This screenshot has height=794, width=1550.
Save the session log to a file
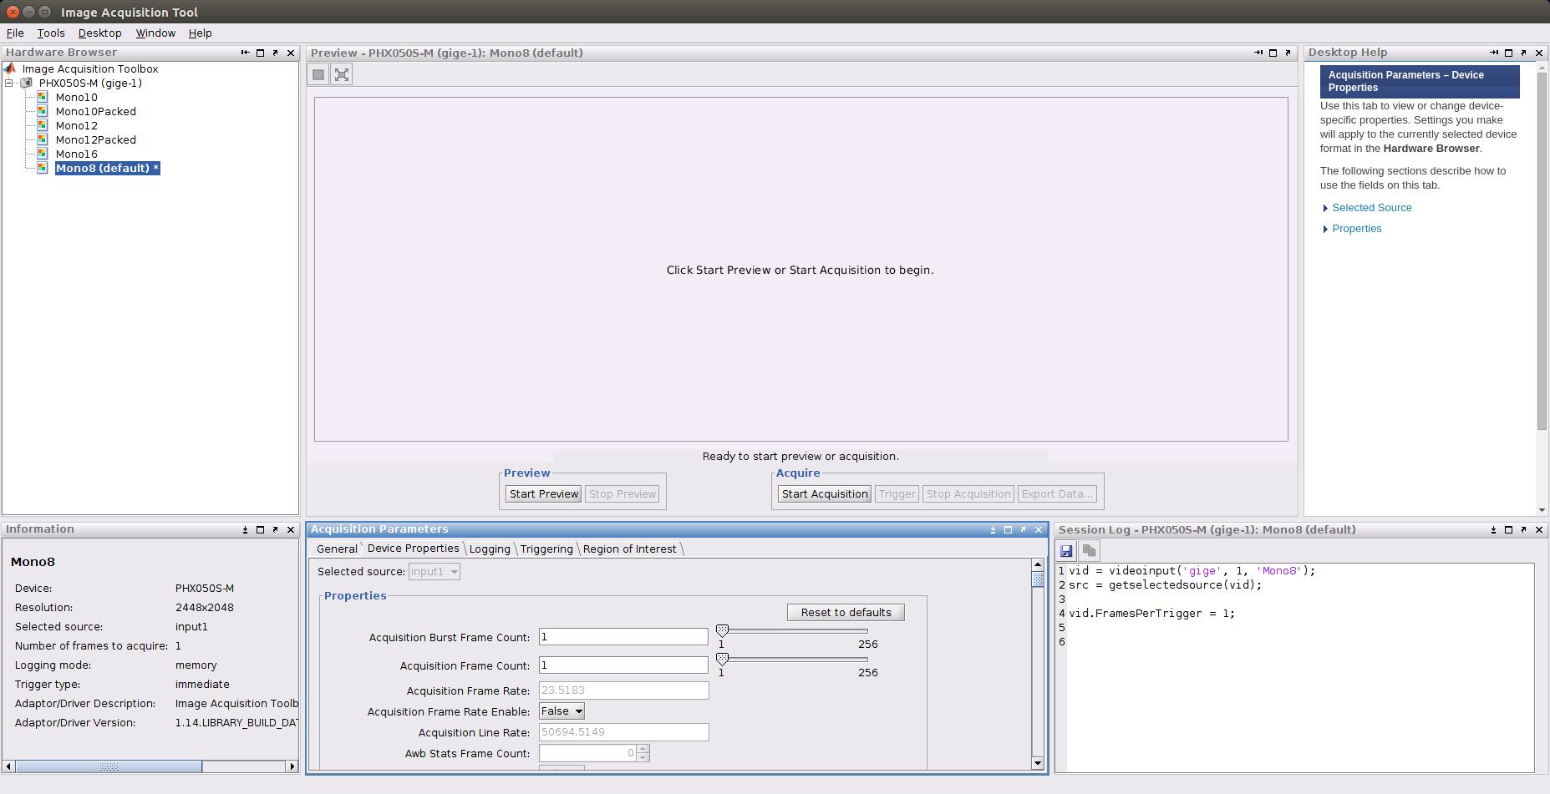point(1066,551)
